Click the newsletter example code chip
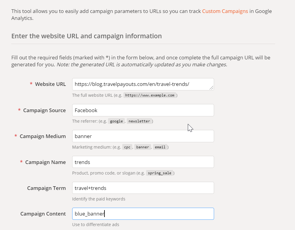This screenshot has height=230, width=295. [x=139, y=121]
